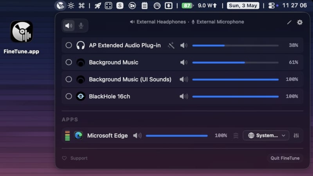Select Background Music as output device
This screenshot has width=313, height=176.
click(x=69, y=62)
